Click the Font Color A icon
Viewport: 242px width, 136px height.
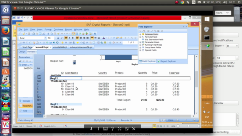coord(104,38)
